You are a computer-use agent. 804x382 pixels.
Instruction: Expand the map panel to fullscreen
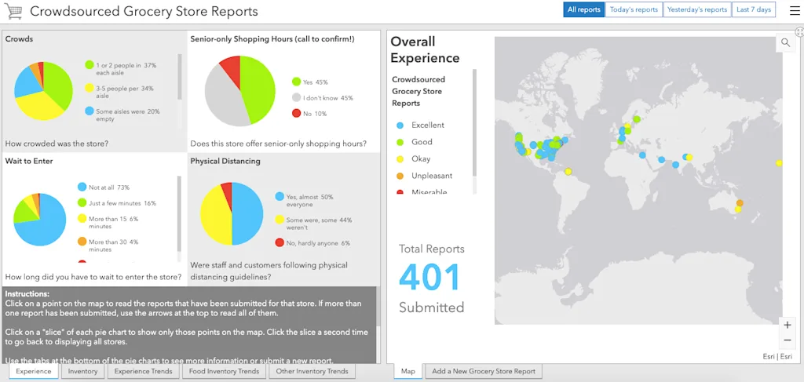coord(799,31)
